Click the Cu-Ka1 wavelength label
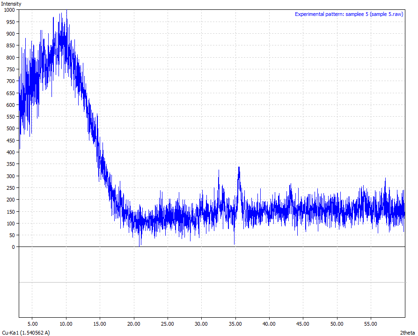This screenshot has height=336, width=418. (26, 333)
